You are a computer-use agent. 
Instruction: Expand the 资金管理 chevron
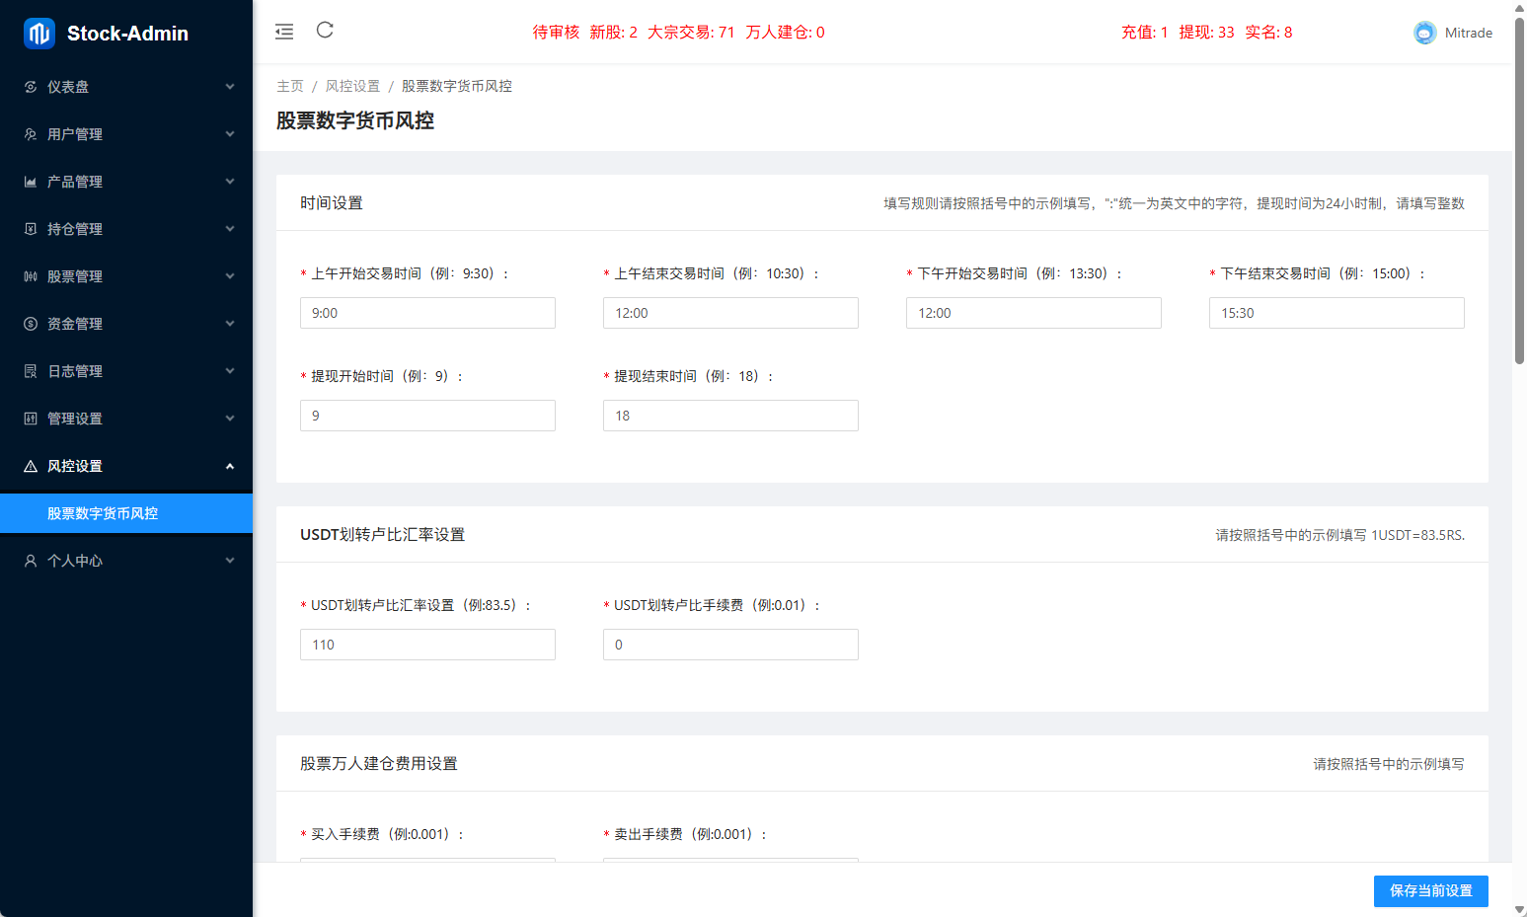(230, 324)
